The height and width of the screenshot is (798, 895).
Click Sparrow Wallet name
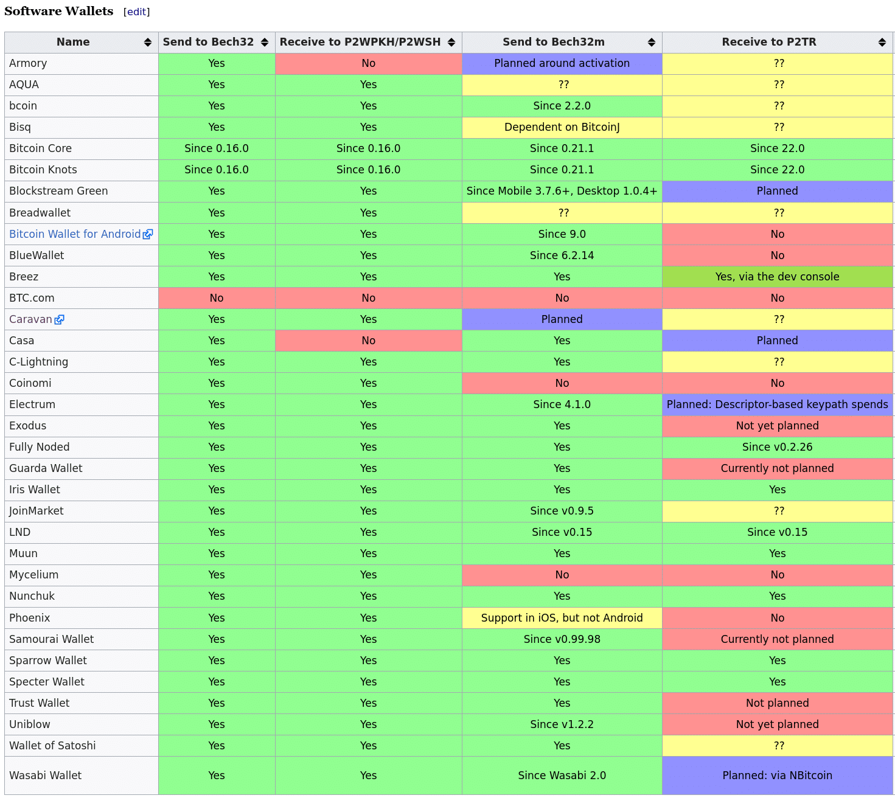point(48,661)
